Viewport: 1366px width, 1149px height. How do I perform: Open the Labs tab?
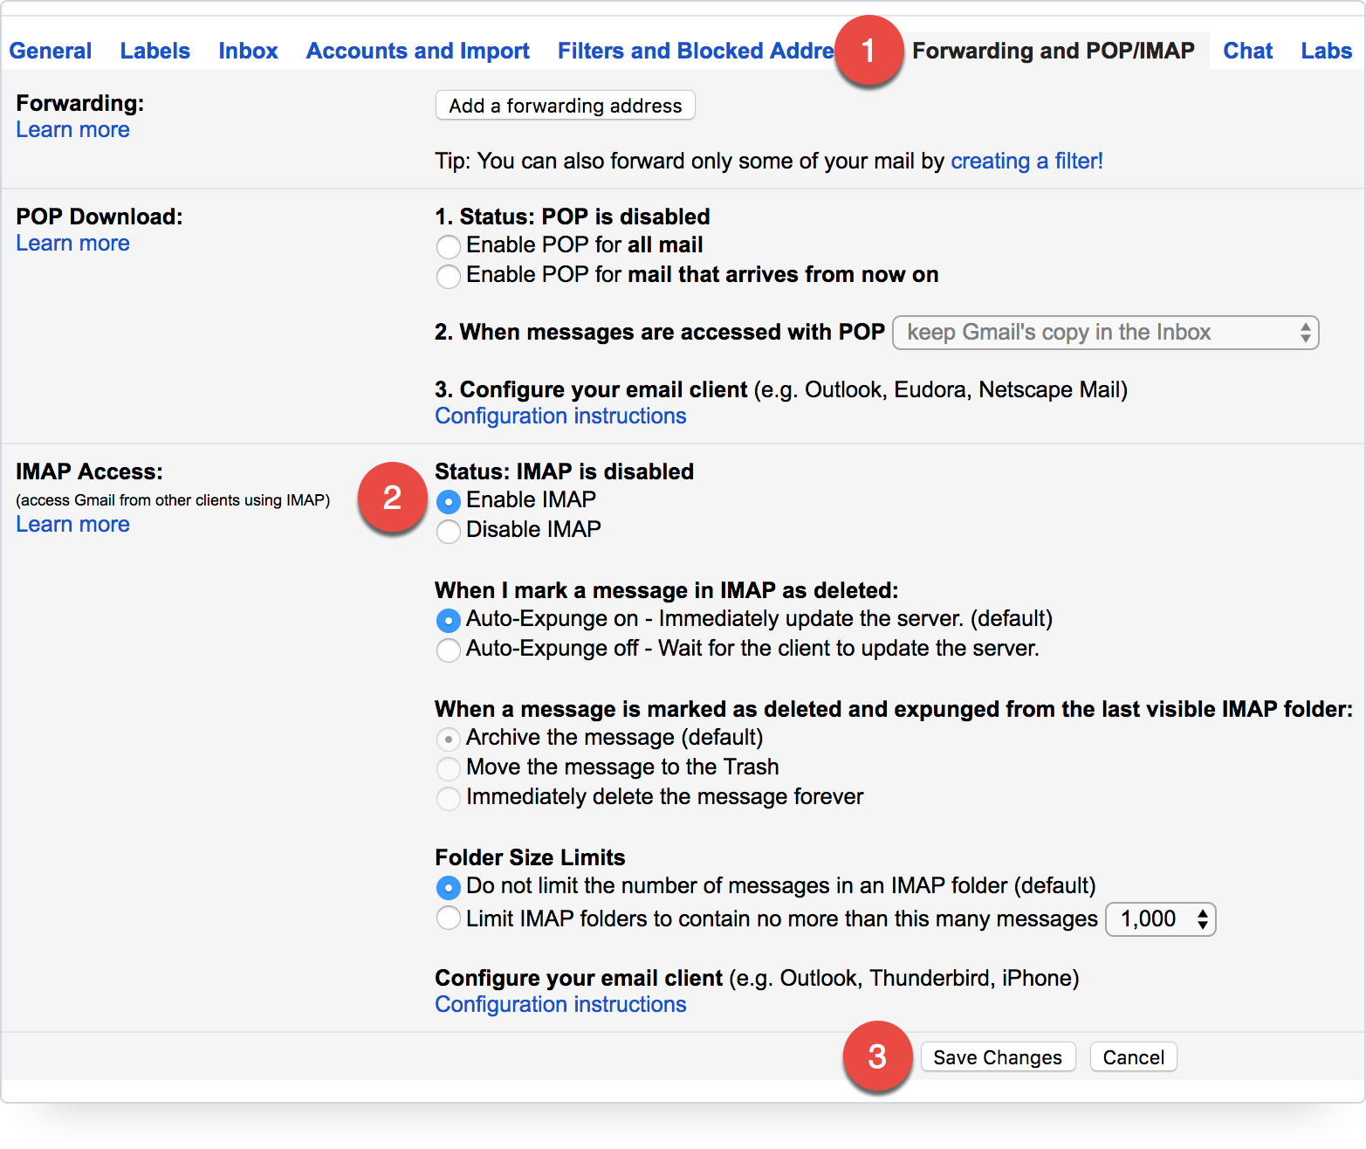[1325, 51]
